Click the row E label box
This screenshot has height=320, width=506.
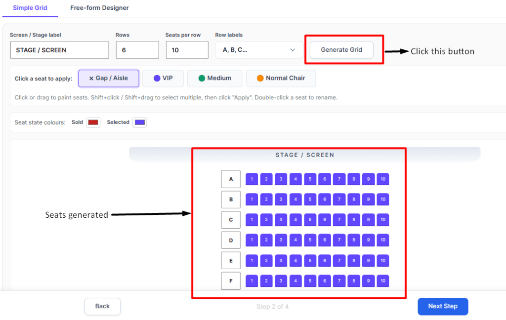point(231,261)
